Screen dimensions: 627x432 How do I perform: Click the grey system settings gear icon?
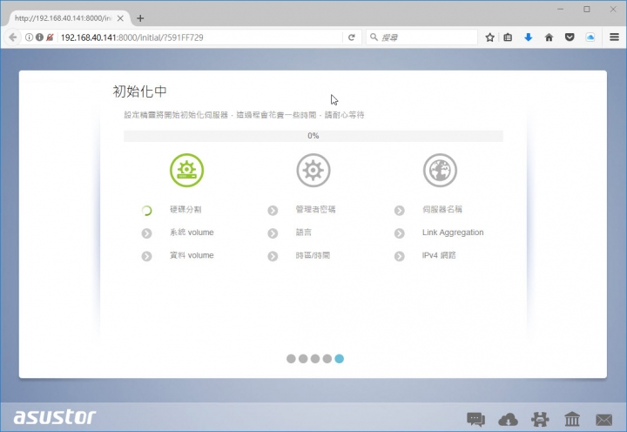[313, 170]
